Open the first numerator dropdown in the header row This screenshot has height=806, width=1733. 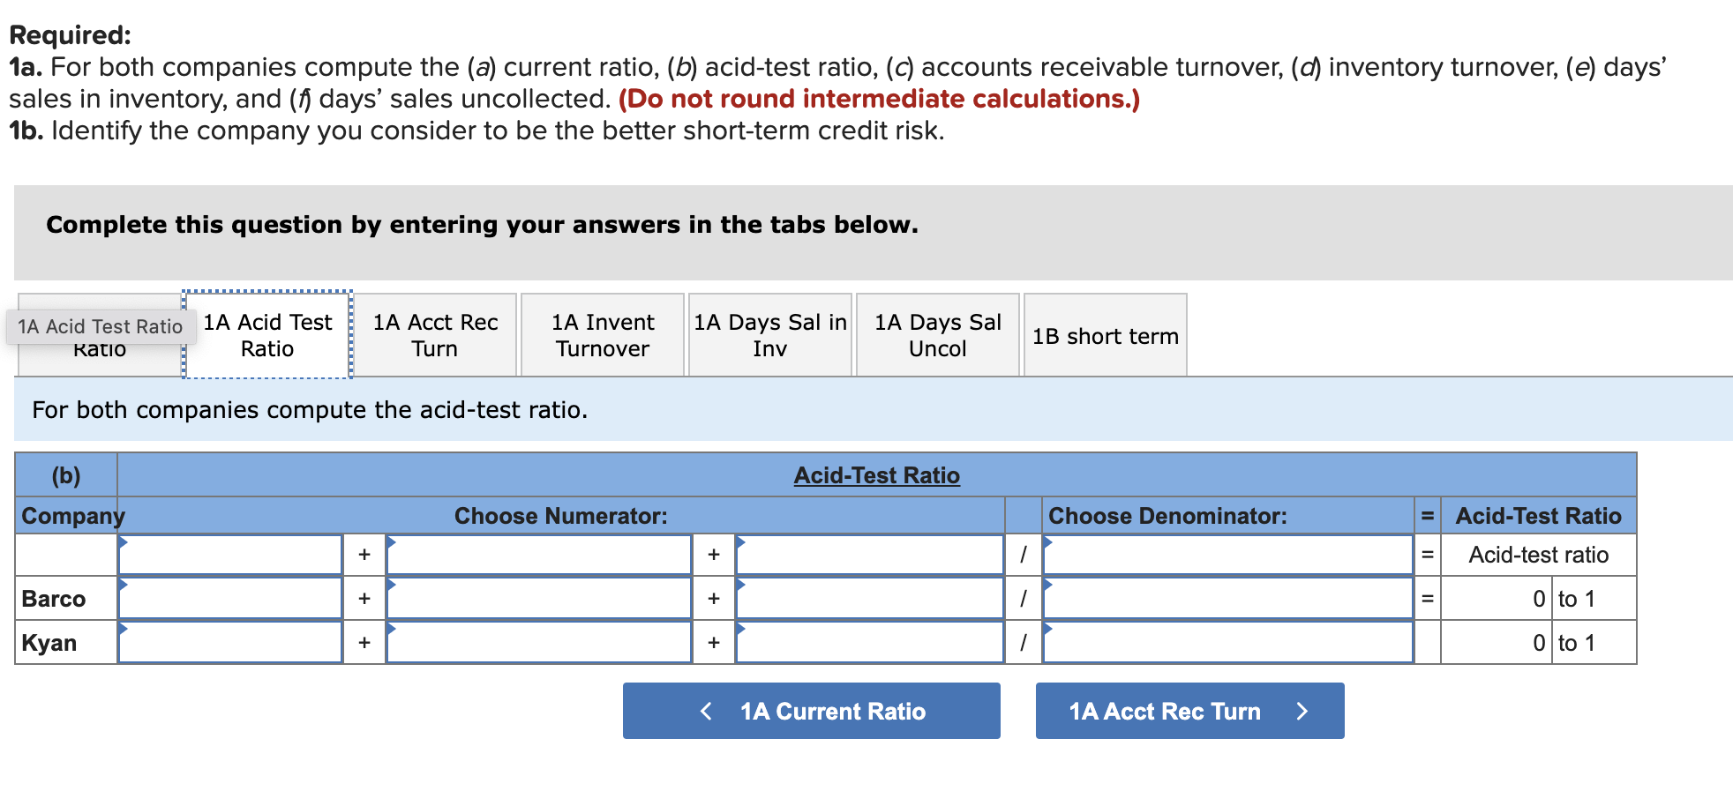(230, 554)
